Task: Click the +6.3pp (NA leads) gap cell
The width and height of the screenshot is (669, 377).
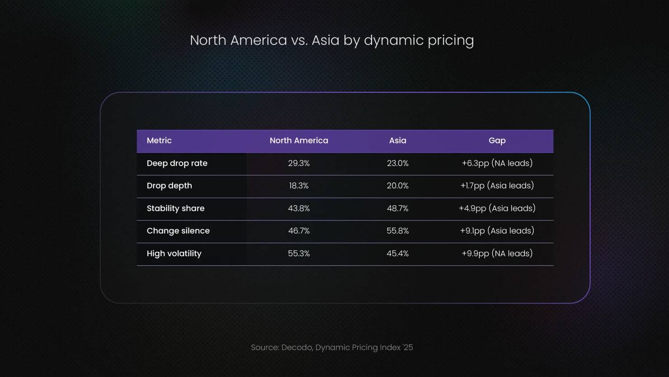Action: pyautogui.click(x=497, y=163)
